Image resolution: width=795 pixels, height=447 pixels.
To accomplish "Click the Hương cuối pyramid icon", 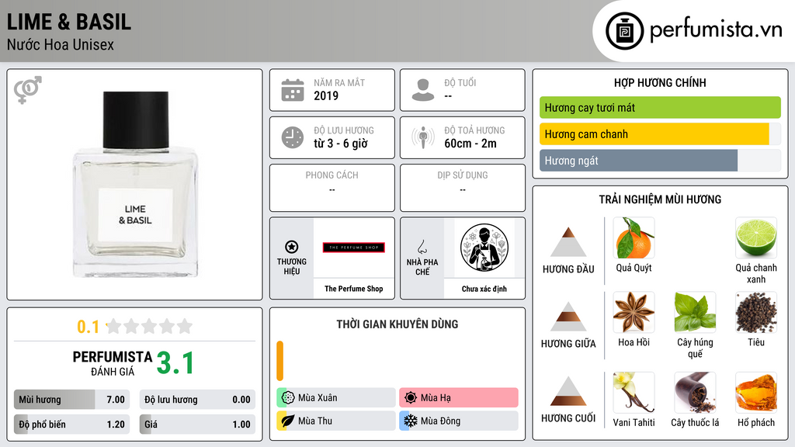I will point(568,391).
